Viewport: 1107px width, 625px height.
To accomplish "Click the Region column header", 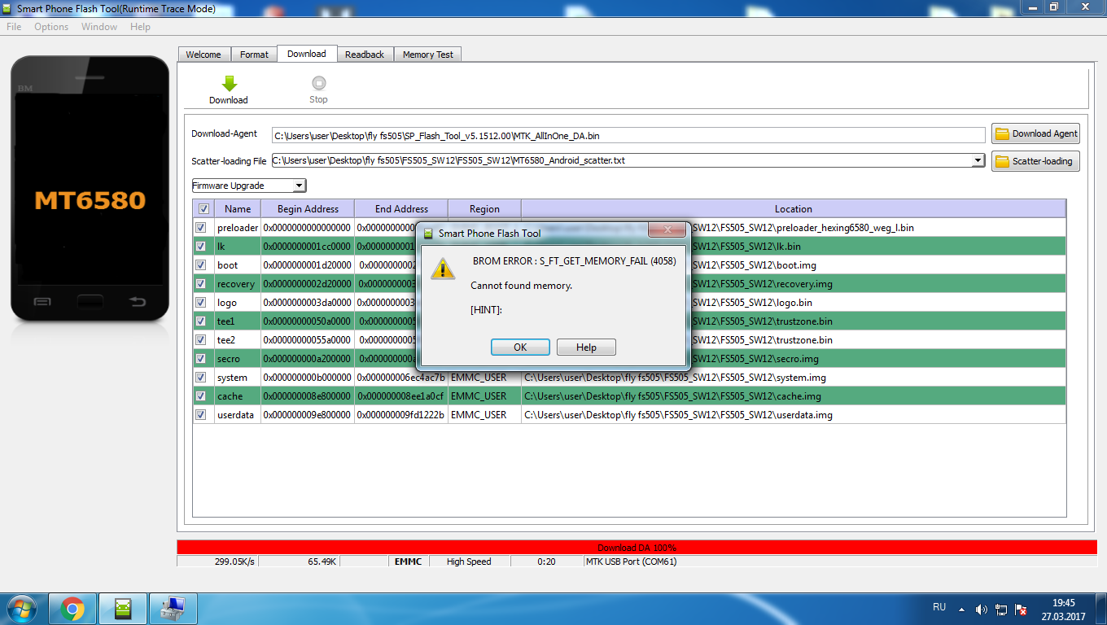I will (484, 209).
